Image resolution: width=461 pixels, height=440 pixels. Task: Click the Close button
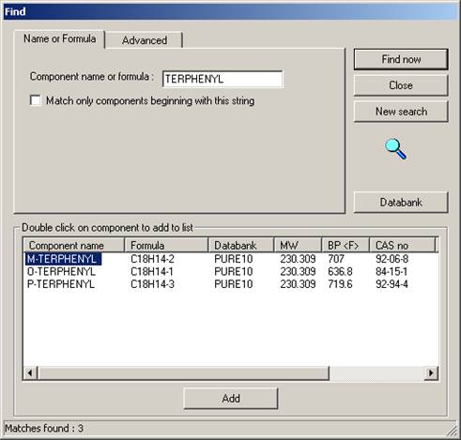(401, 85)
